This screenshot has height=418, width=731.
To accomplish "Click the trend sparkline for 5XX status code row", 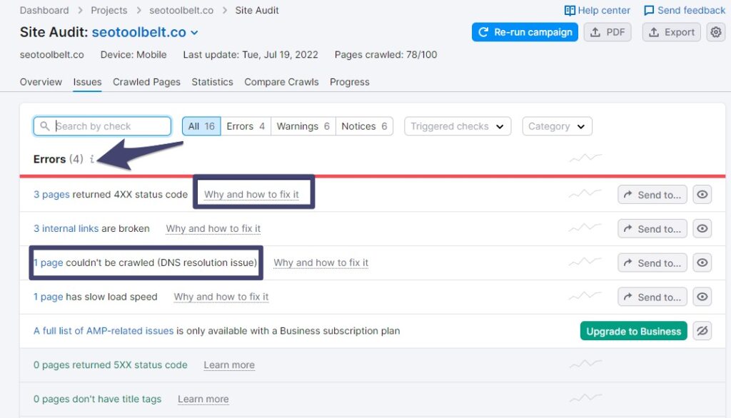I will (x=585, y=364).
